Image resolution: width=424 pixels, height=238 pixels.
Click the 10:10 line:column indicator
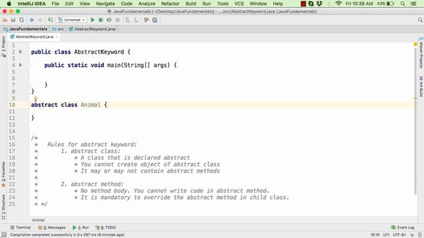click(375, 235)
